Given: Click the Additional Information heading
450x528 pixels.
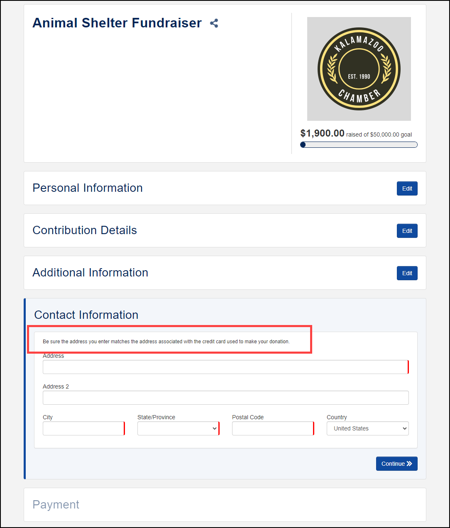Looking at the screenshot, I should pos(90,273).
